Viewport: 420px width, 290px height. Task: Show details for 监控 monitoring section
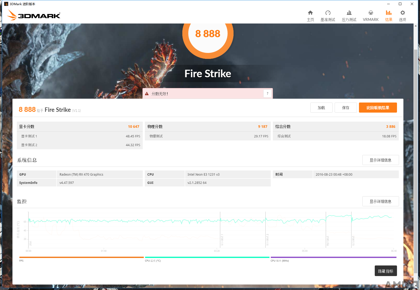380,201
